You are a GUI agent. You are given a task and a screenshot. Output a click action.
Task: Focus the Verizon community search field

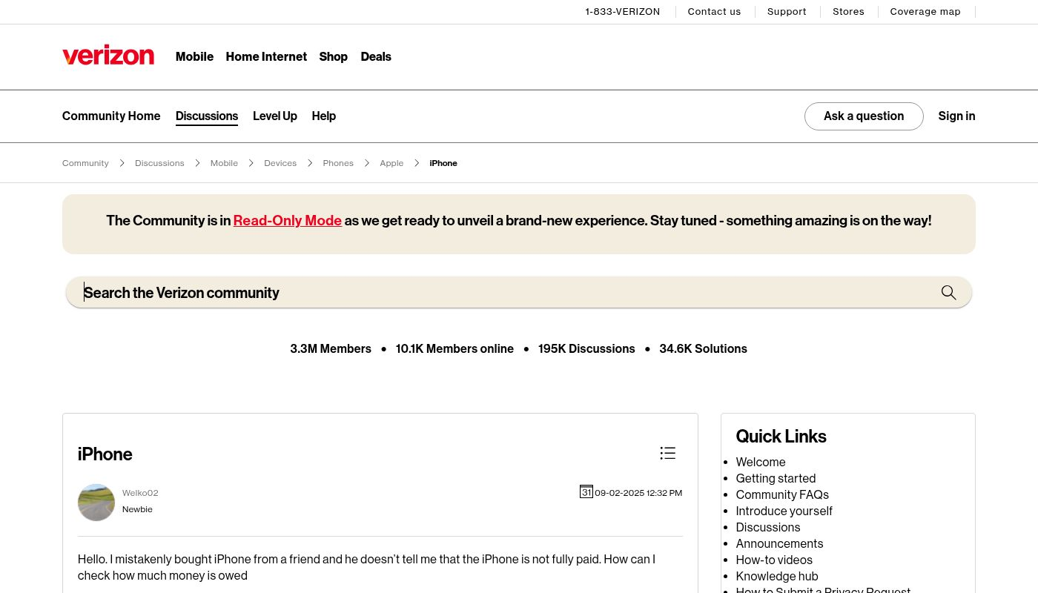[x=504, y=293]
